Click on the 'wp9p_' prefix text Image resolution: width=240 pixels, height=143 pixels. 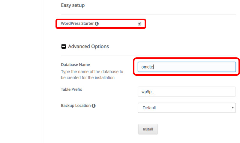coord(148,92)
